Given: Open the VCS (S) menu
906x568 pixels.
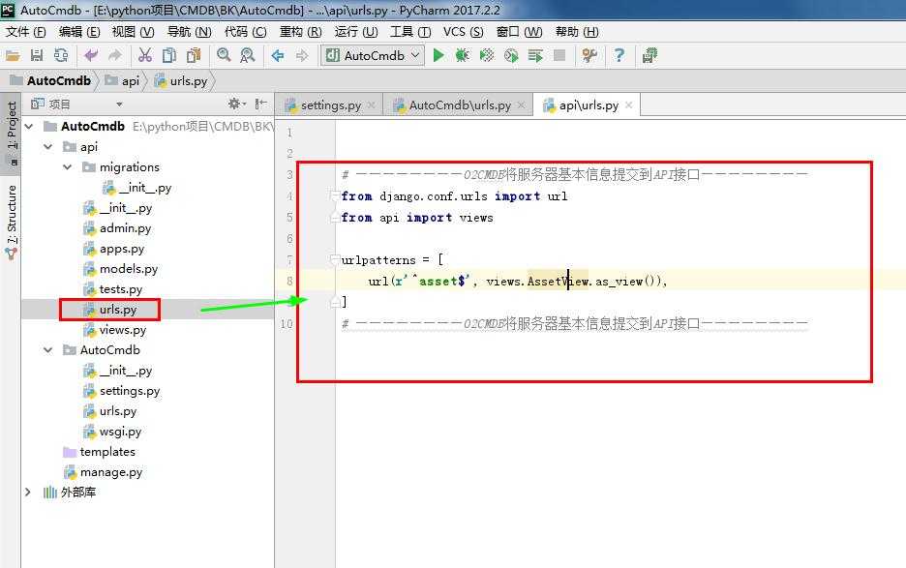Looking at the screenshot, I should [x=464, y=32].
